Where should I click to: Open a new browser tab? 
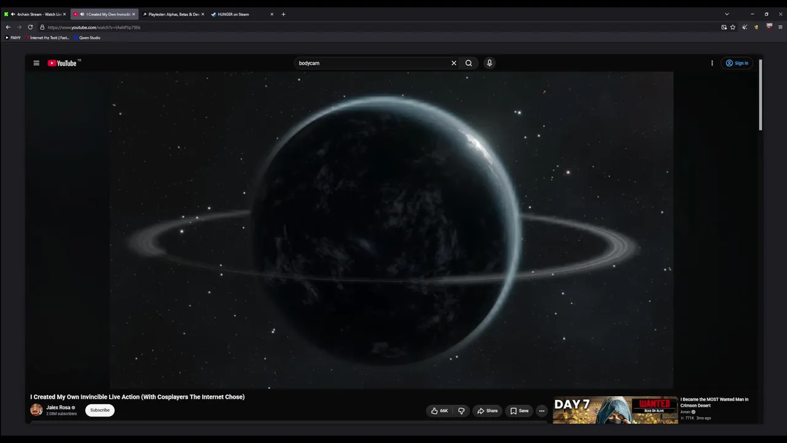tap(283, 14)
